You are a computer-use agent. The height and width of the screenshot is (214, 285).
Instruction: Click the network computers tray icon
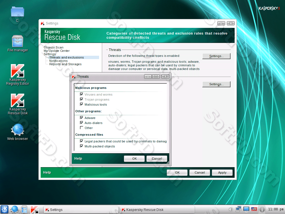click(x=238, y=209)
